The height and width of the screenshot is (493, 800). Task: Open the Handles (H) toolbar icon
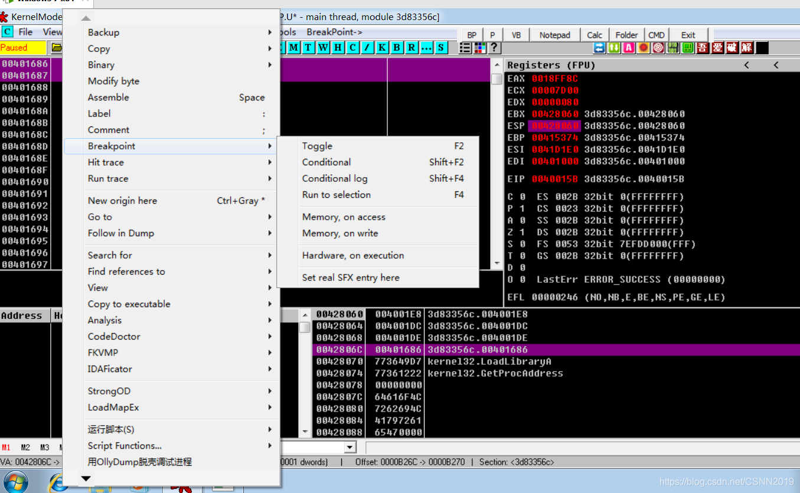338,48
